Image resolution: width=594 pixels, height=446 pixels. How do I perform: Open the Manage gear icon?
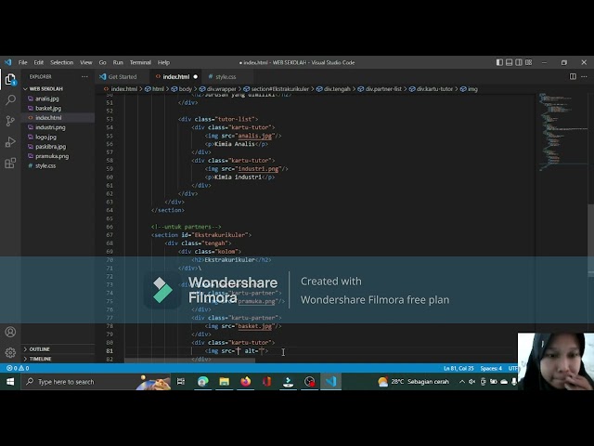[x=10, y=353]
